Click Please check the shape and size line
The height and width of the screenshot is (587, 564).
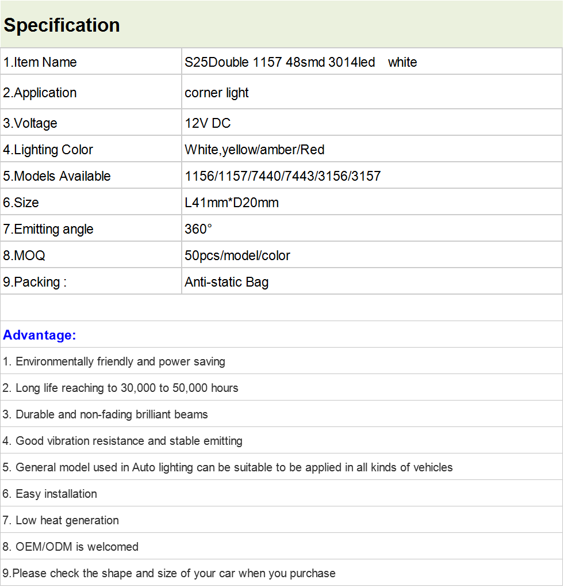[x=169, y=573]
